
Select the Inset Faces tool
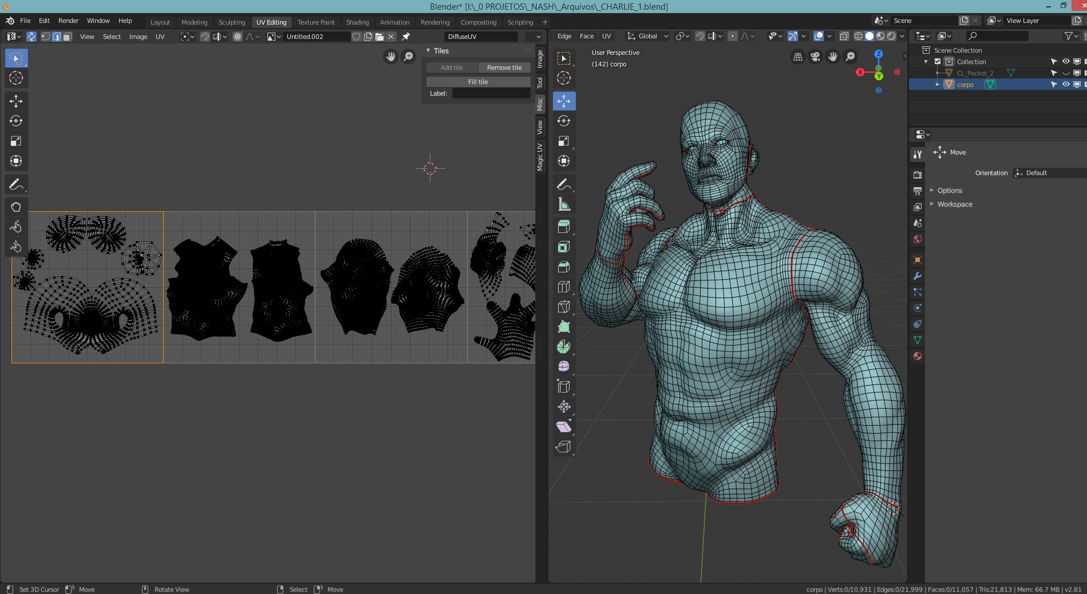(x=564, y=247)
